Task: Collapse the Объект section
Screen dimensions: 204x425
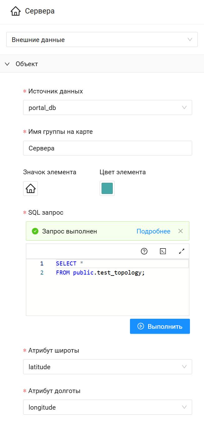Action: [x=7, y=63]
